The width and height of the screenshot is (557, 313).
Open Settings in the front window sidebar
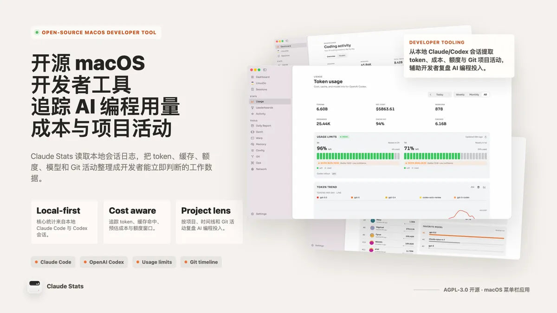click(x=259, y=214)
